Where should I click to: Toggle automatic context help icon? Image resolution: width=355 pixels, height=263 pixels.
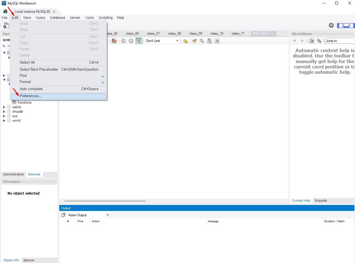click(319, 41)
